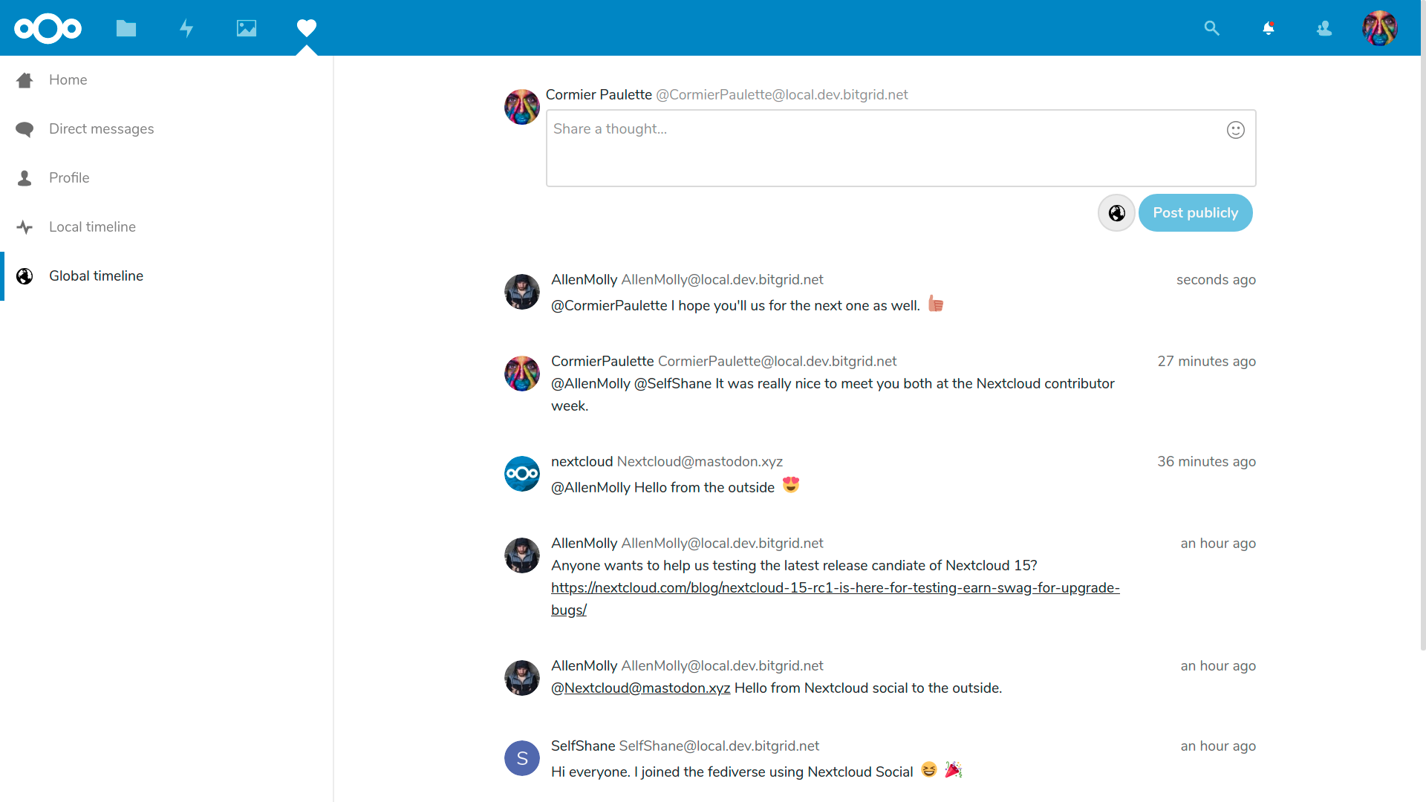The width and height of the screenshot is (1426, 802).
Task: Open user avatar menu in header
Action: click(1379, 28)
